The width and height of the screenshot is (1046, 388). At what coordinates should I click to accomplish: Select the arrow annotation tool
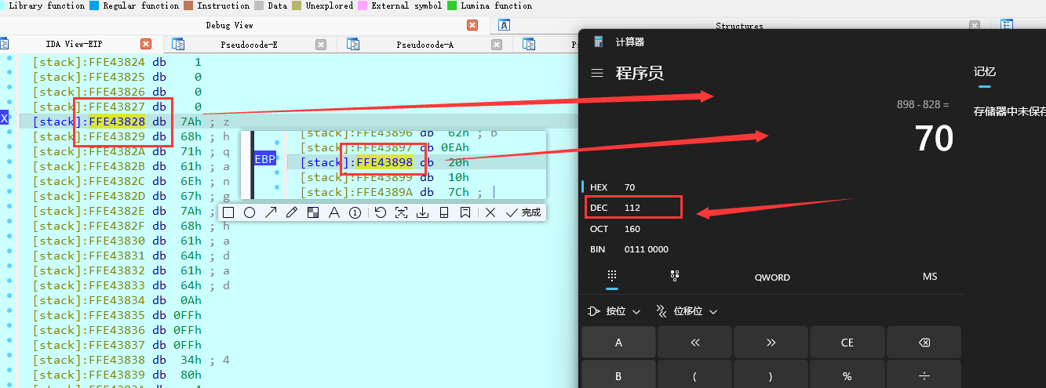coord(271,212)
